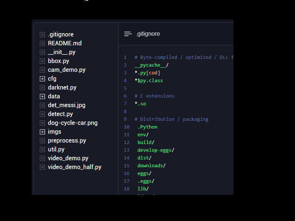The image size is (295, 221).
Task: Click the file icon next to README.md
Action: click(42, 43)
